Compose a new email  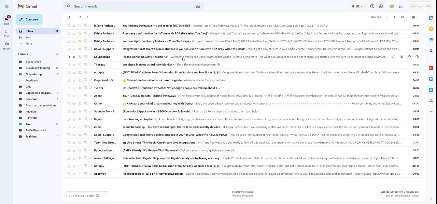coord(29,19)
